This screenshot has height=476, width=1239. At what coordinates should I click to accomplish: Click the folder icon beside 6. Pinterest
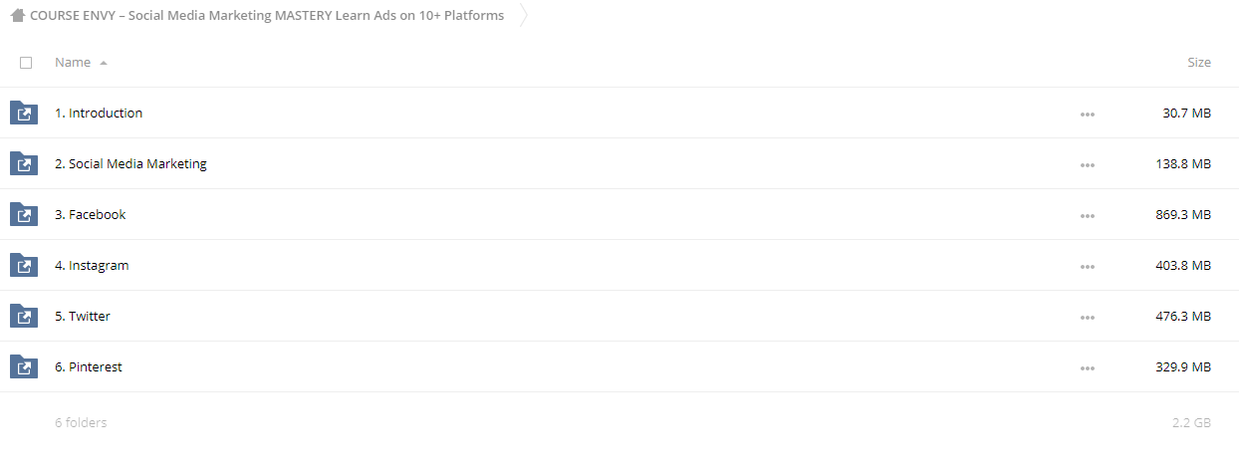24,366
